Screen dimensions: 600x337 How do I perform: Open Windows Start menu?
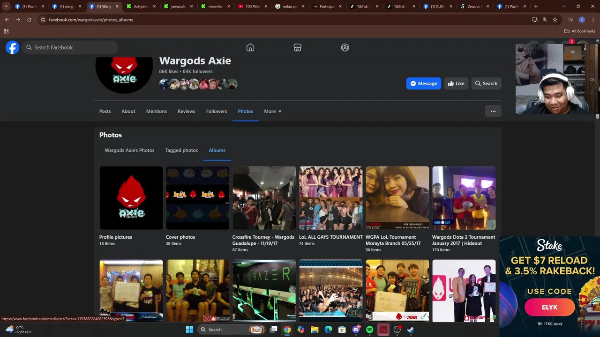[x=189, y=330]
